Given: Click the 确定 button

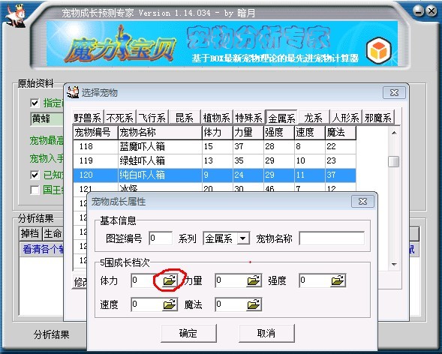Looking at the screenshot, I should (188, 333).
